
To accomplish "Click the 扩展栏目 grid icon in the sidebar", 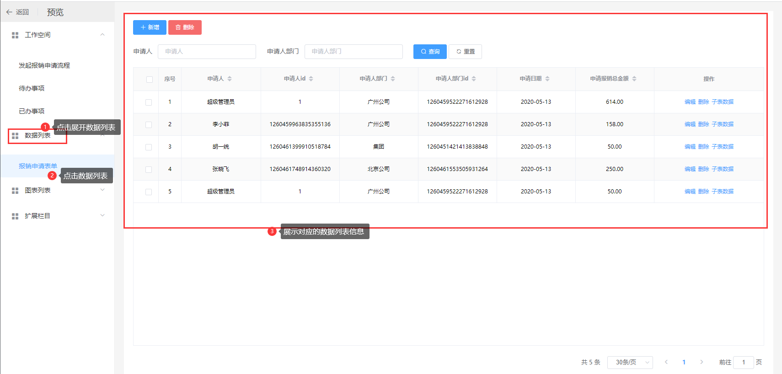I will tap(15, 216).
